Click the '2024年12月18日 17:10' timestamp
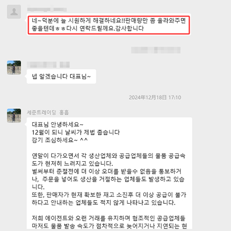231x231 pixels. (x=155, y=98)
